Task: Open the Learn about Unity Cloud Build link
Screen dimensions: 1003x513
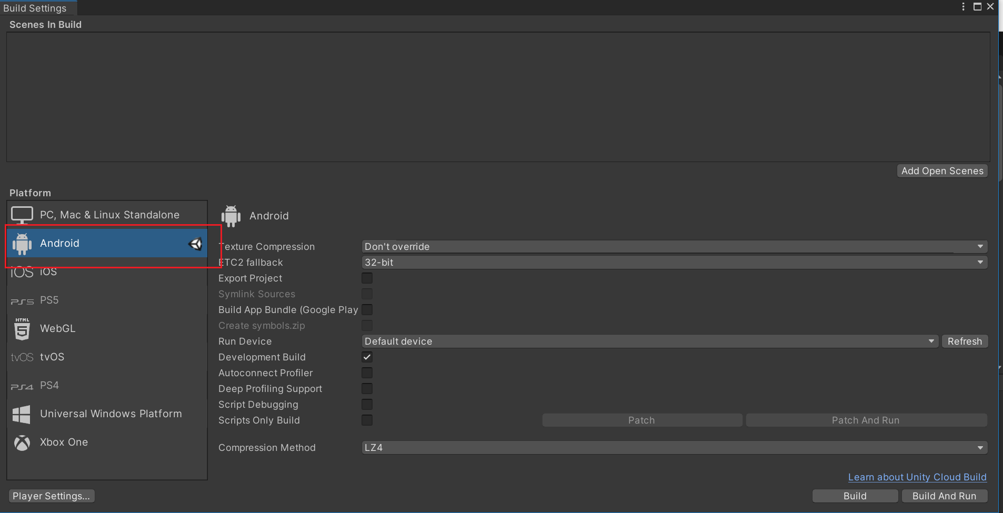Action: [x=917, y=477]
